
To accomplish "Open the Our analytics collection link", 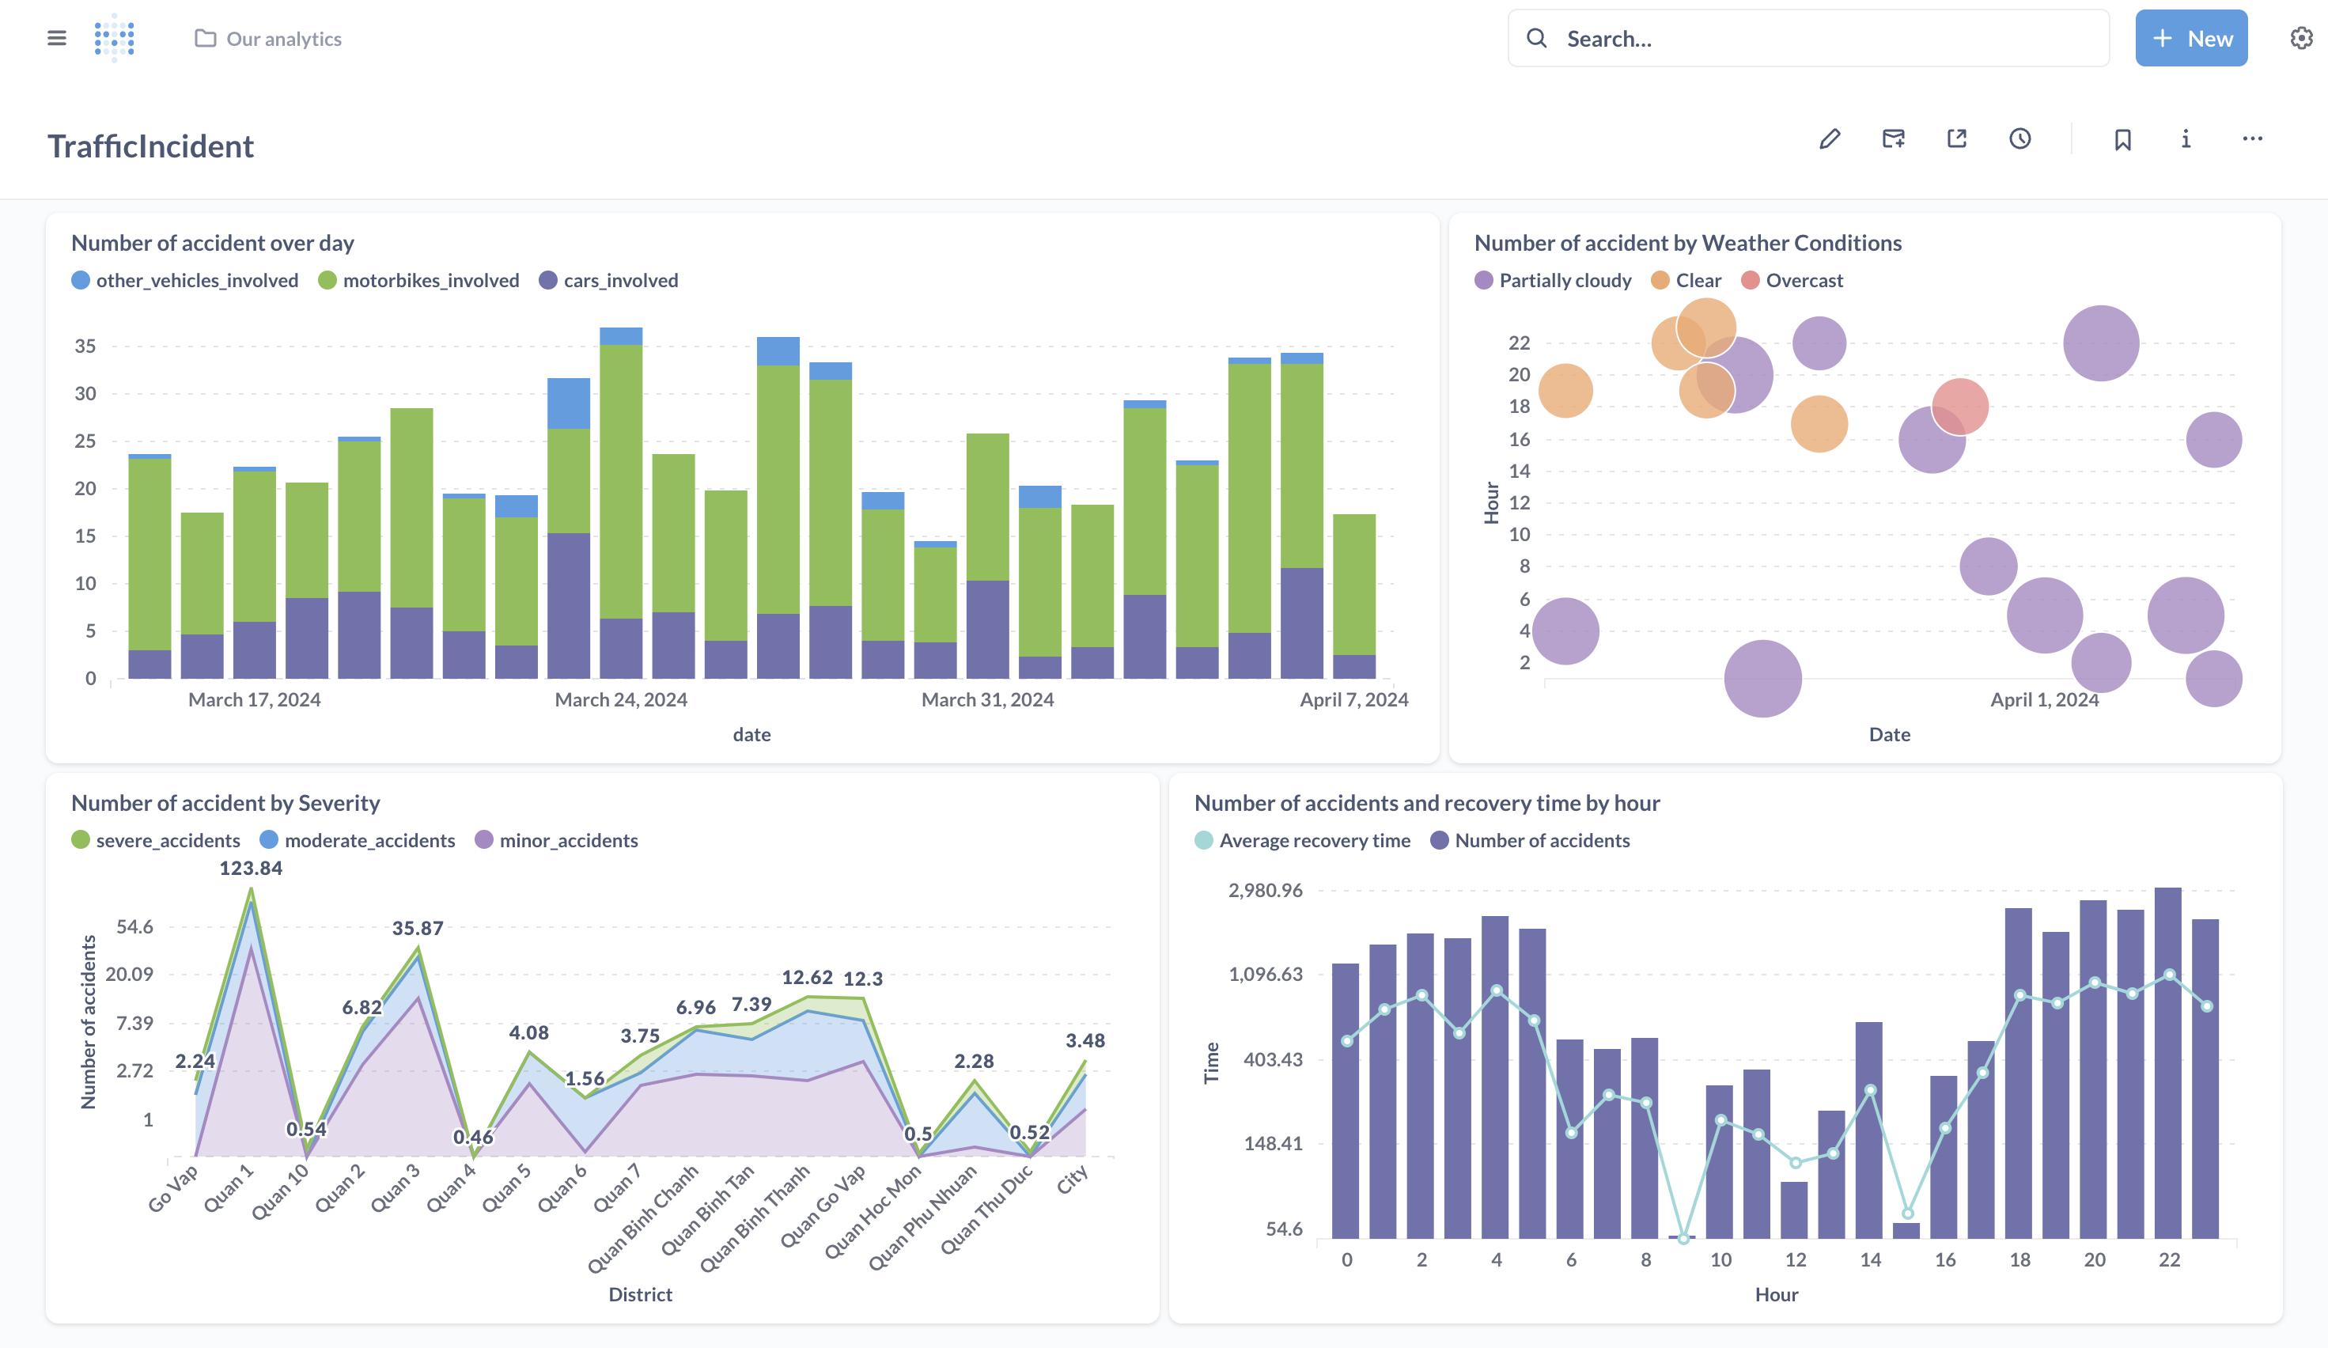I will point(268,39).
